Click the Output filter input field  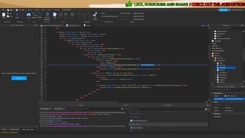pos(102,109)
